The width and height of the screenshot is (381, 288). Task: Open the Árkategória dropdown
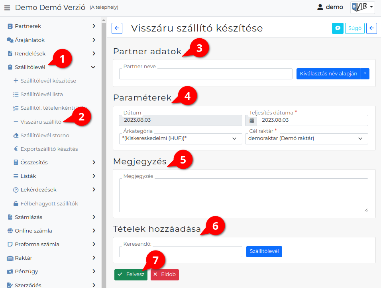(x=180, y=138)
